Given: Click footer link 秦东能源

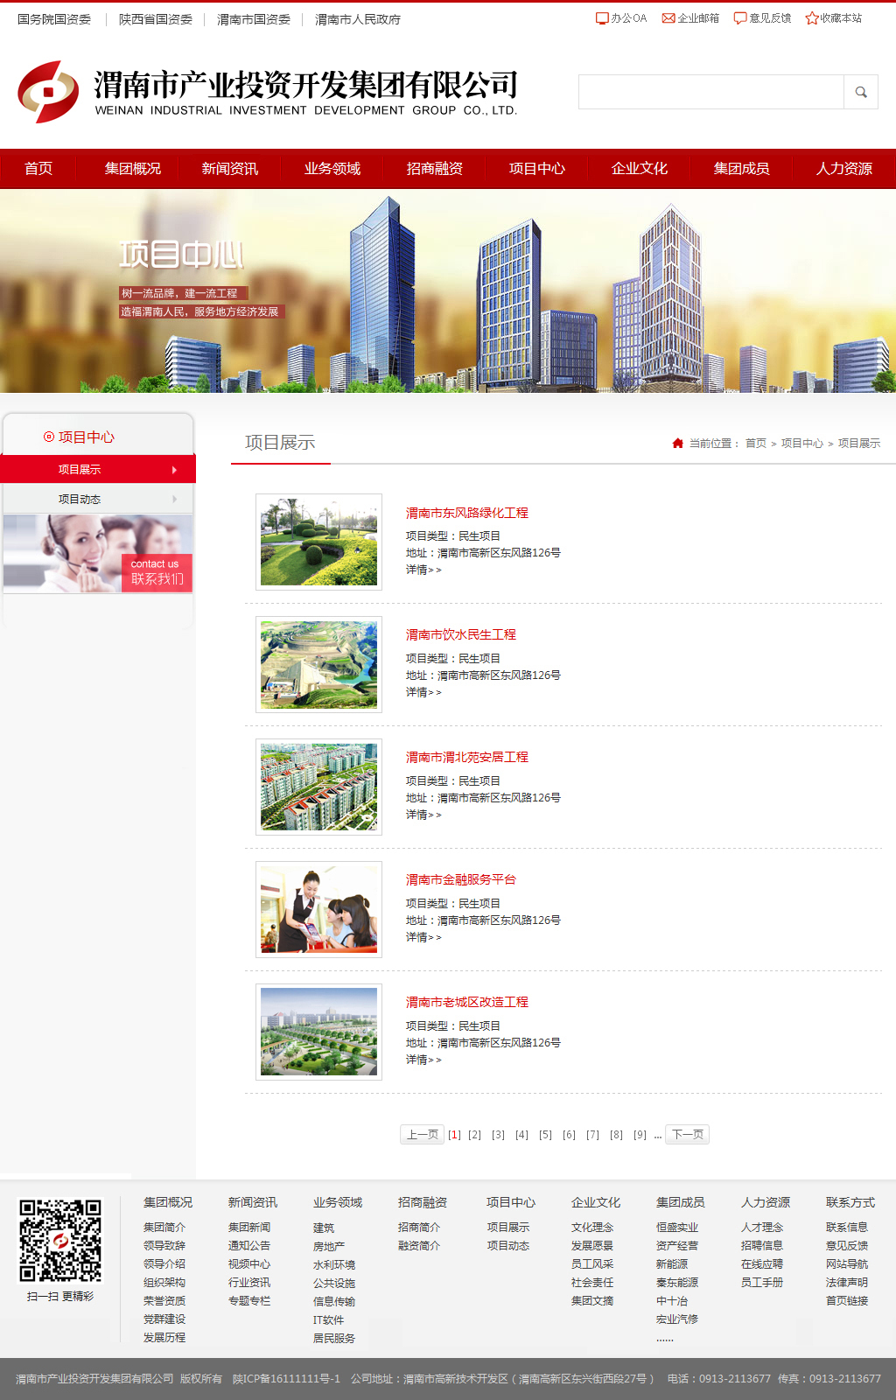Looking at the screenshot, I should point(677,1283).
